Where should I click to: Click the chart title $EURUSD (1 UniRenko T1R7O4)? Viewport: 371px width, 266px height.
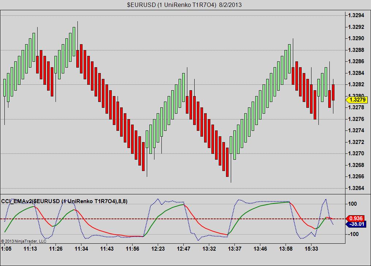coord(172,5)
